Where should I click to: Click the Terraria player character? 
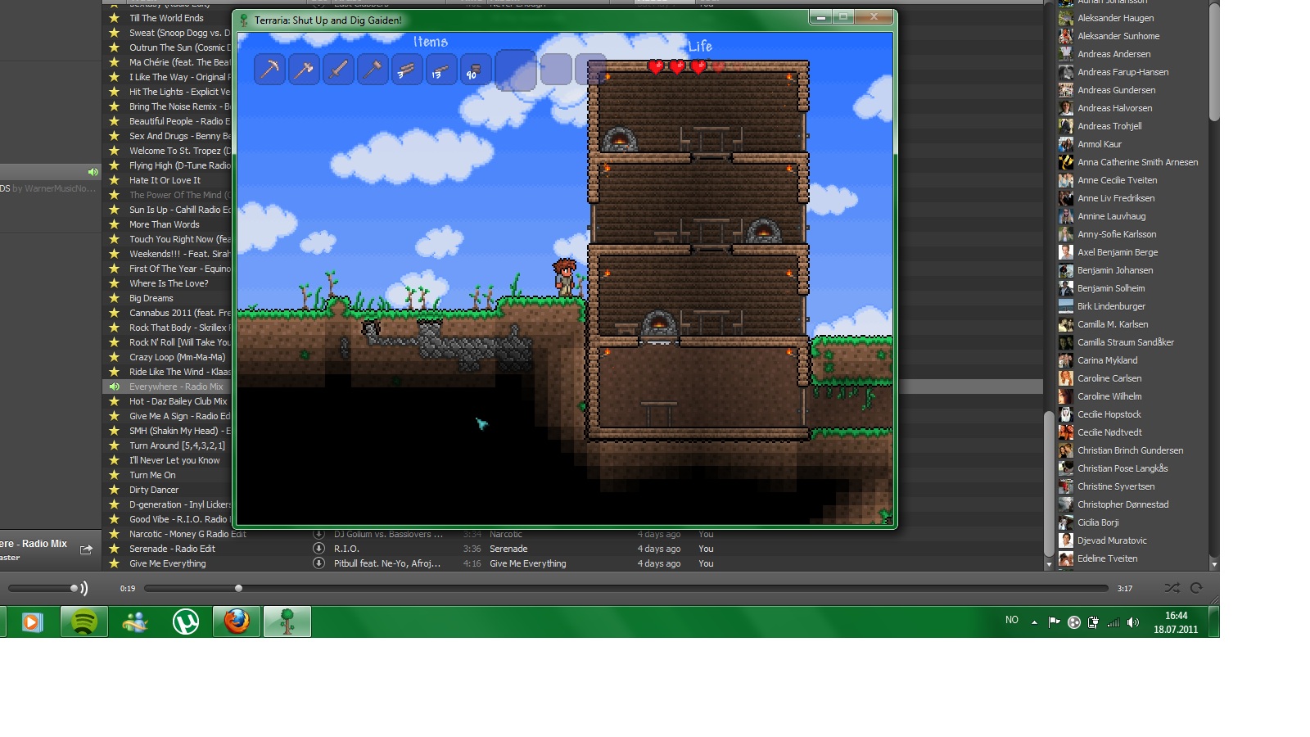[564, 277]
